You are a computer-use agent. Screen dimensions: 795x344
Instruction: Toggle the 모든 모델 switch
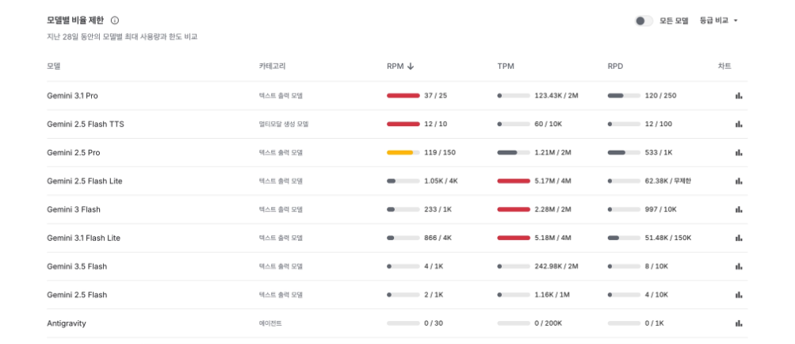coord(644,21)
